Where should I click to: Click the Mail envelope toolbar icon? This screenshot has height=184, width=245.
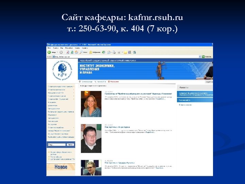[x=109, y=52]
